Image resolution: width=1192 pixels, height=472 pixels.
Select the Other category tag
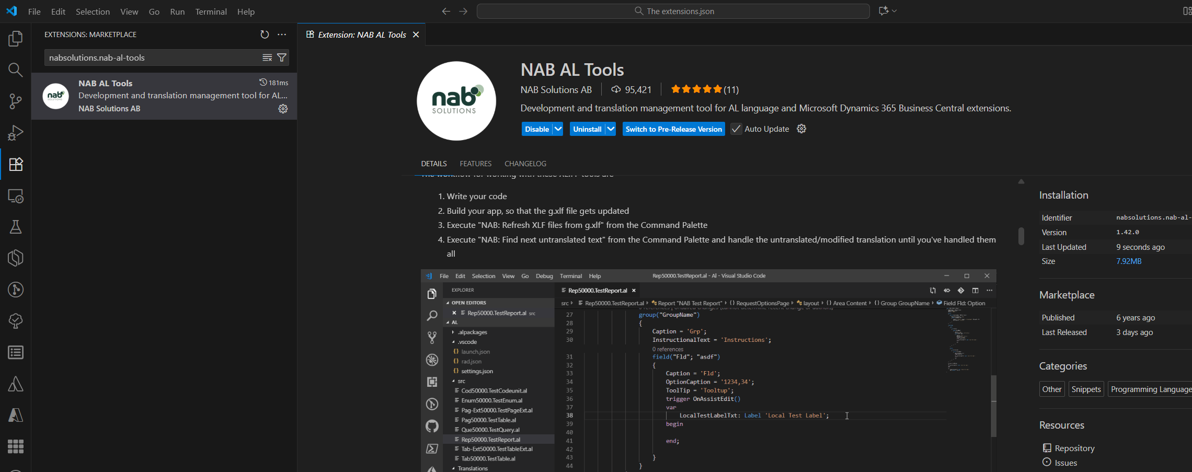point(1052,389)
